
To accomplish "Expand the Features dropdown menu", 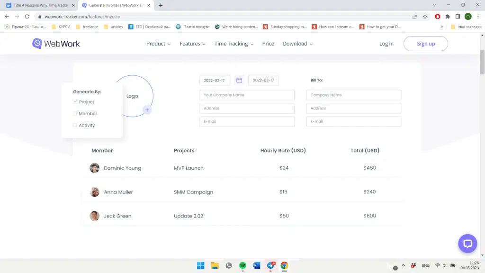I will [192, 44].
